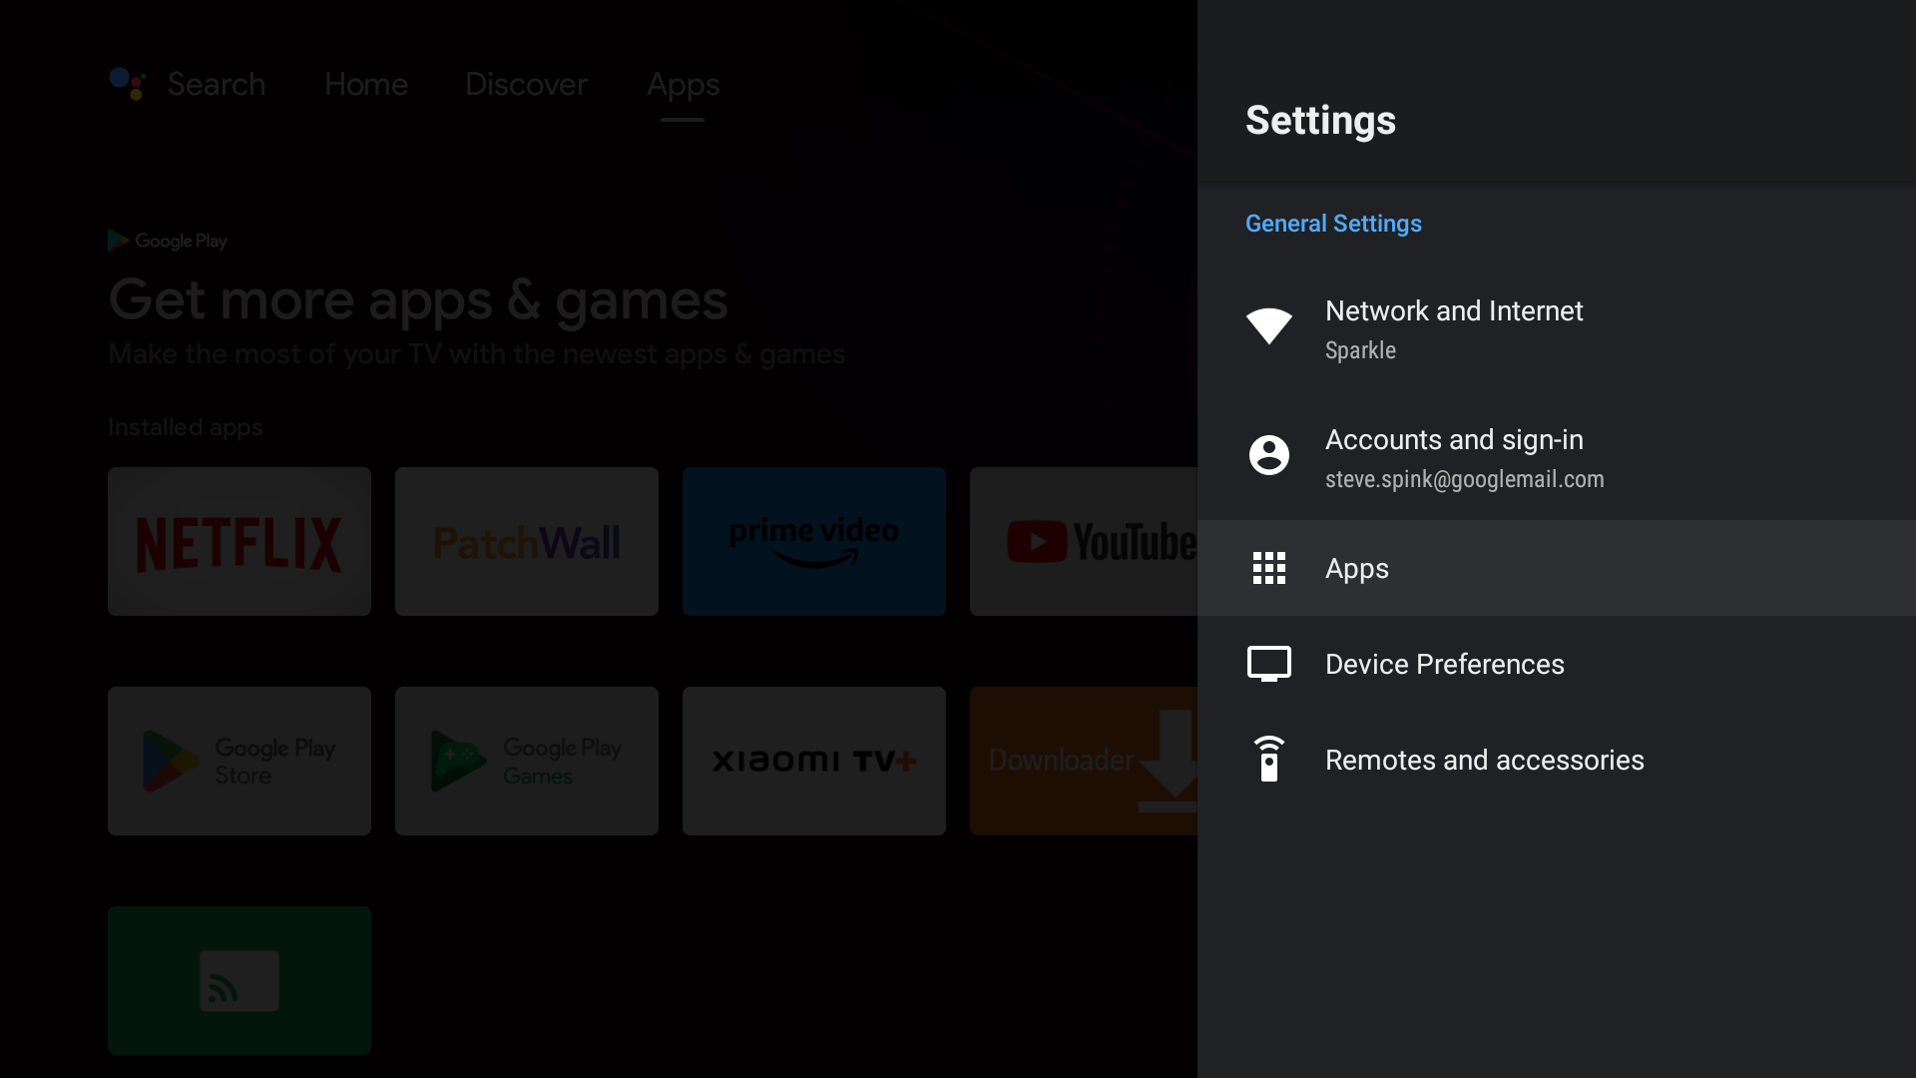This screenshot has width=1916, height=1078.
Task: Navigate to the Home tab
Action: tap(366, 83)
